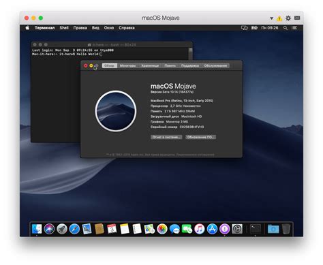Launch Siri from the Dock

pos(49,229)
